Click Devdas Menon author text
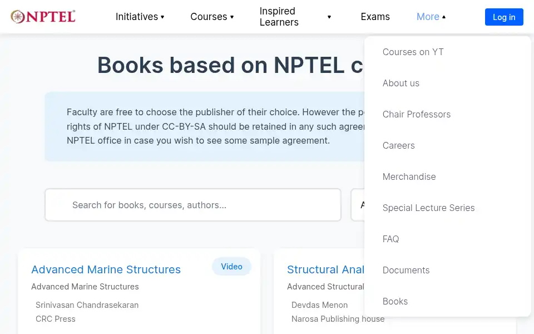 (319, 305)
